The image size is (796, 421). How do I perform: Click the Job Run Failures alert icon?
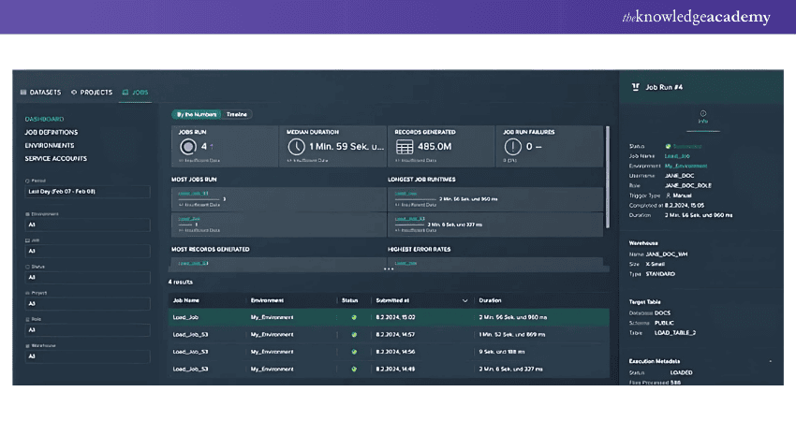point(512,147)
